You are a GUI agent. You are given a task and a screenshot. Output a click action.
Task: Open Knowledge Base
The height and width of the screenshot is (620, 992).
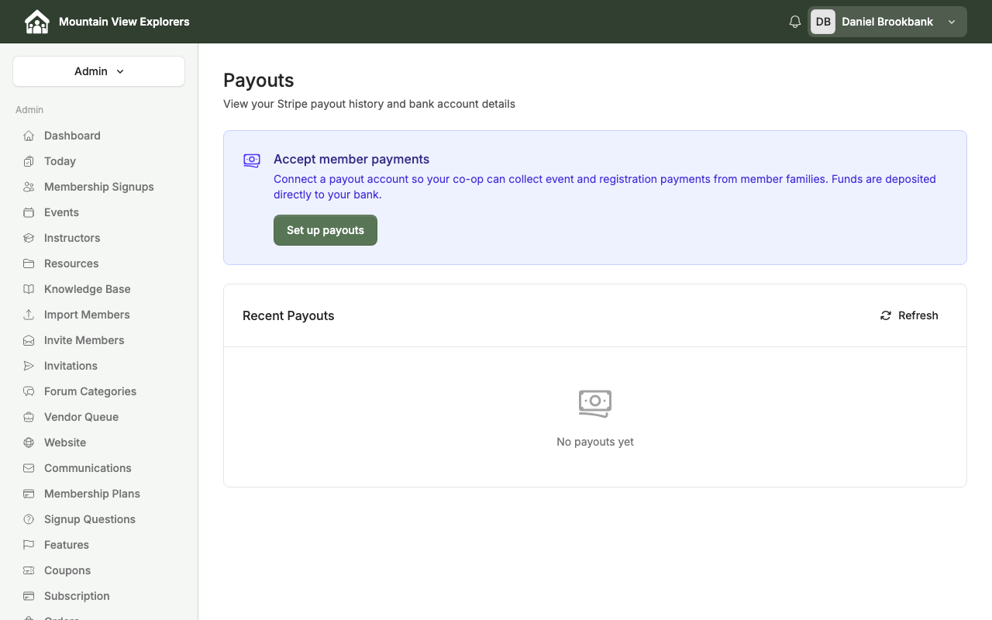(87, 289)
